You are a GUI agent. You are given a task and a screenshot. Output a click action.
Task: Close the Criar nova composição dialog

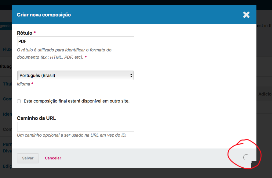246,15
